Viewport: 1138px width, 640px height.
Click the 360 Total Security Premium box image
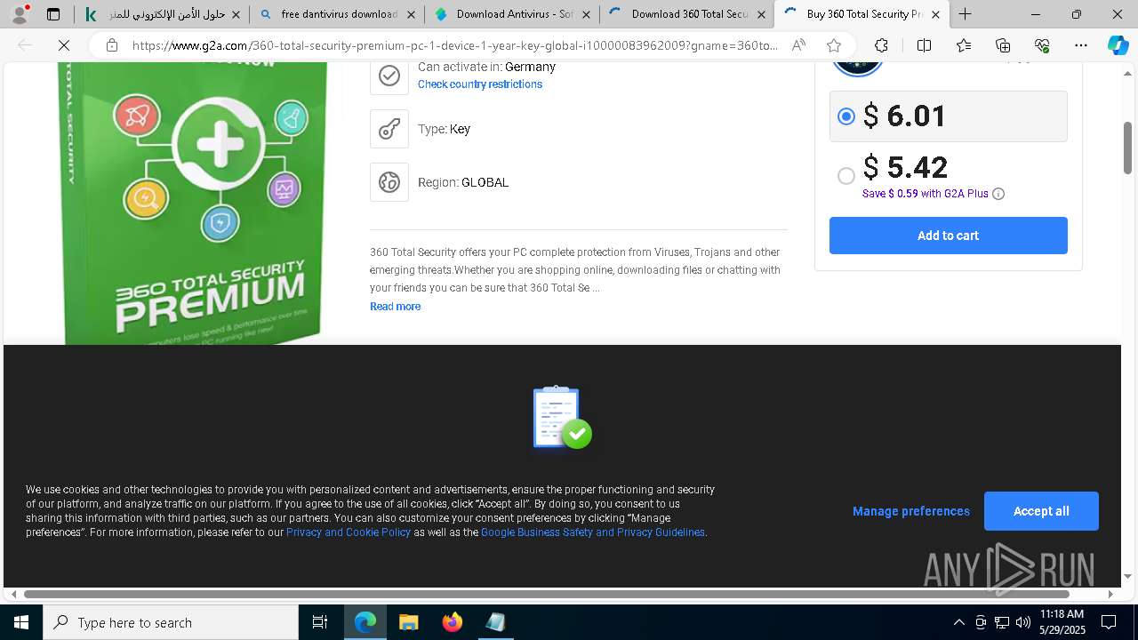point(193,204)
